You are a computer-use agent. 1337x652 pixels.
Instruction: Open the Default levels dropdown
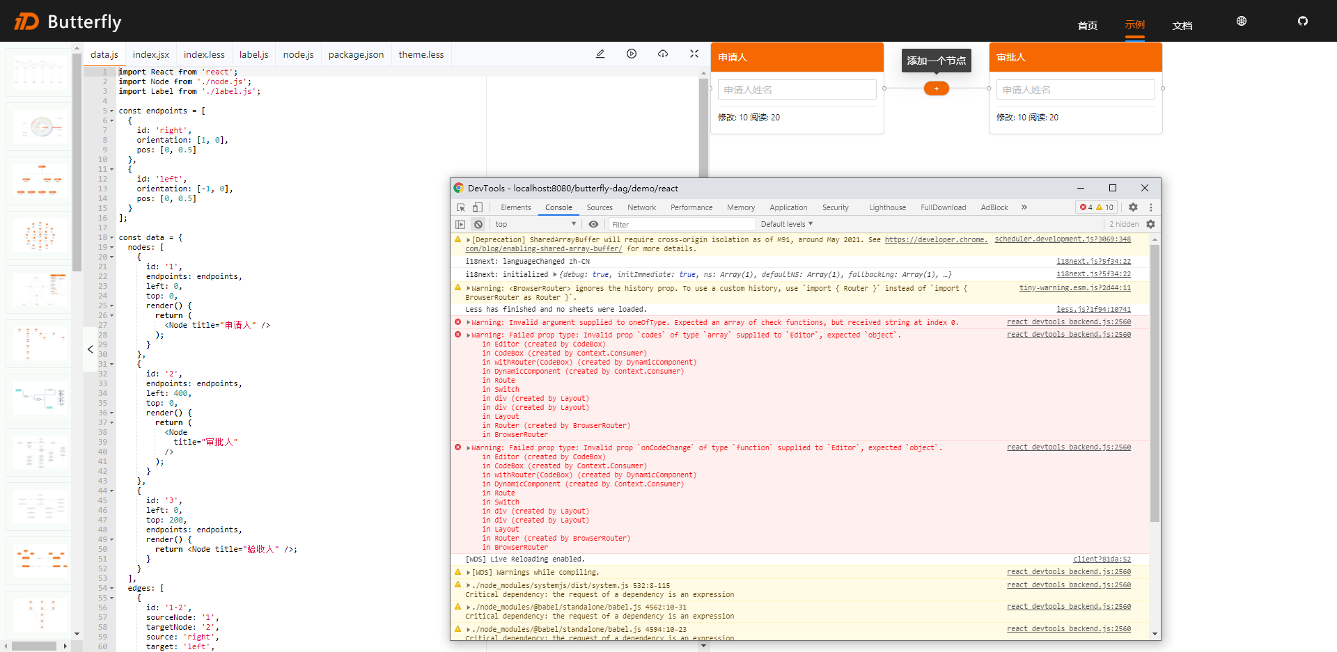tap(785, 223)
